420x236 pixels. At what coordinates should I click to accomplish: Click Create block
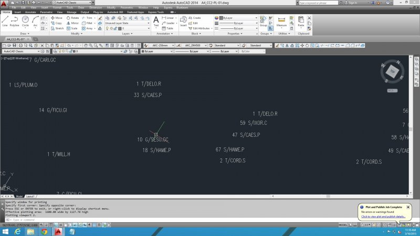point(194,18)
